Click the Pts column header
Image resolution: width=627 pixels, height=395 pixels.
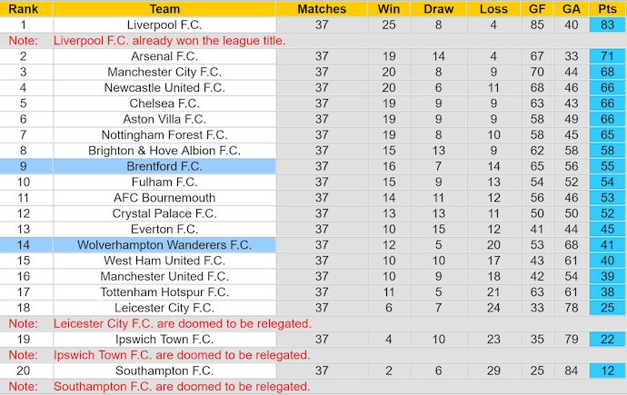tap(607, 9)
